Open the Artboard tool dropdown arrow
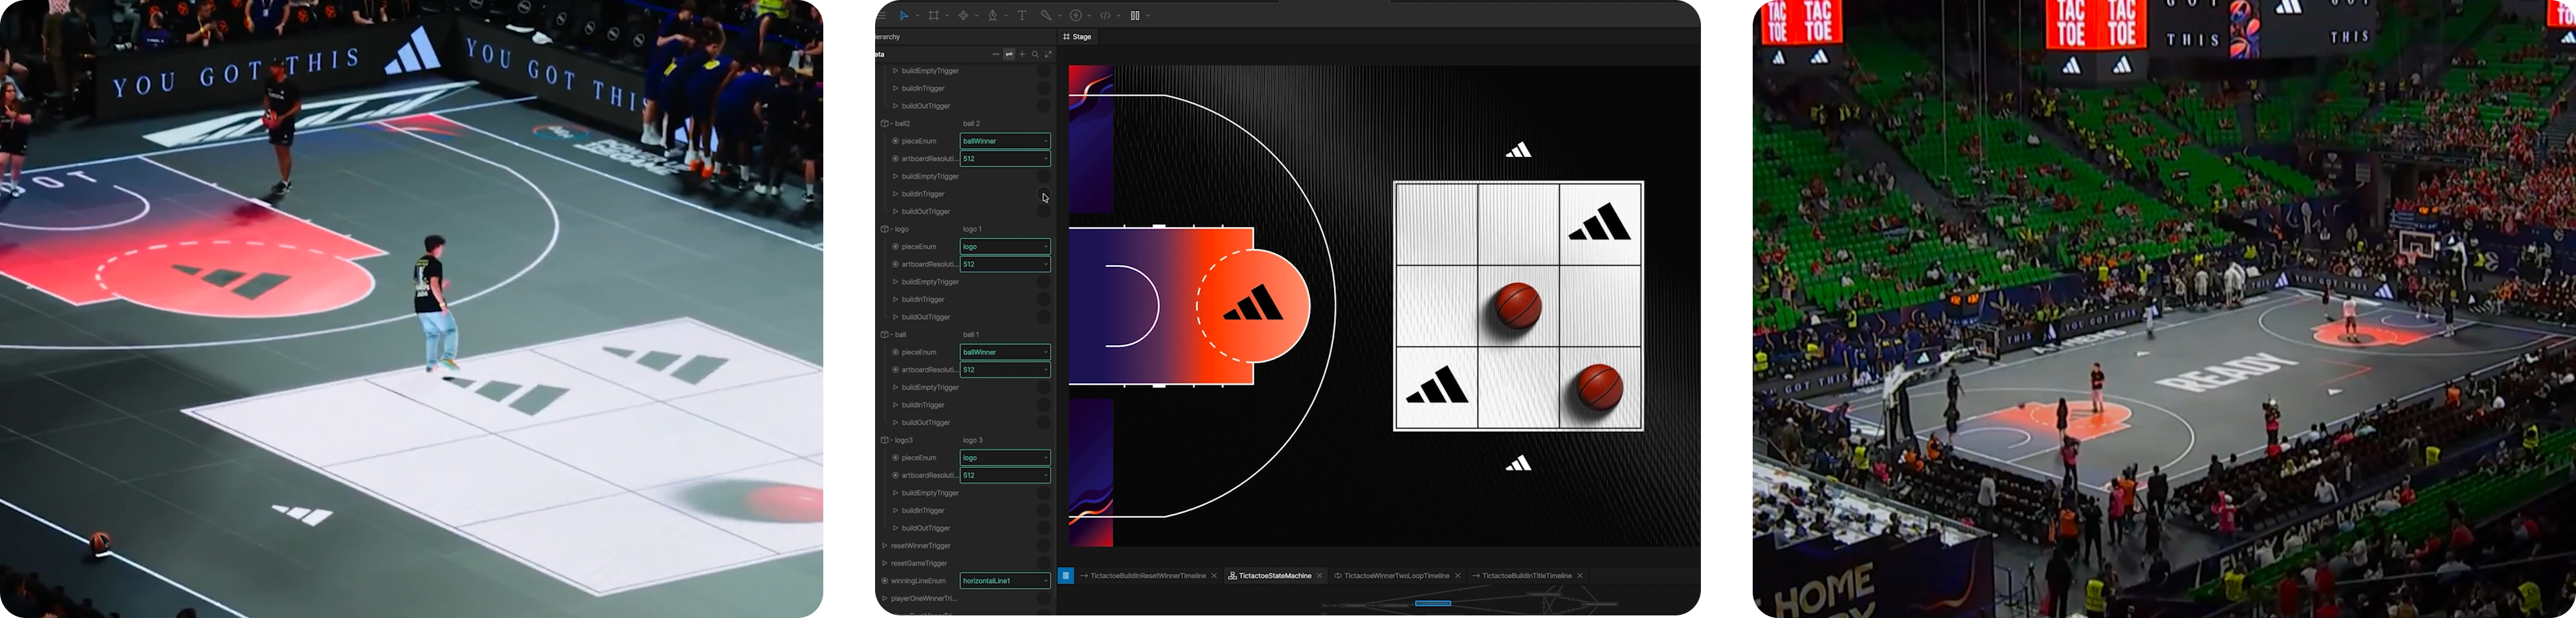 click(x=947, y=16)
